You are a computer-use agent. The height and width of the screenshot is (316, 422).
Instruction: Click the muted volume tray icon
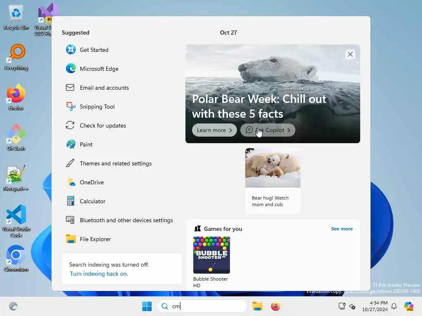point(352,306)
